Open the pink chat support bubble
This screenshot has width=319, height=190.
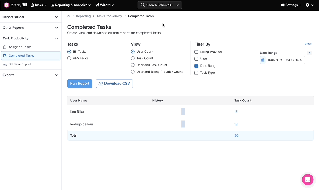[x=308, y=180]
